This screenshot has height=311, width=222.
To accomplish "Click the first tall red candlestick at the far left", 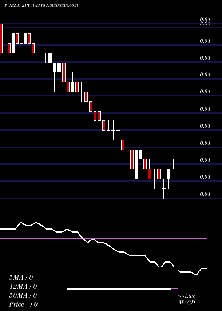I will (1, 38).
